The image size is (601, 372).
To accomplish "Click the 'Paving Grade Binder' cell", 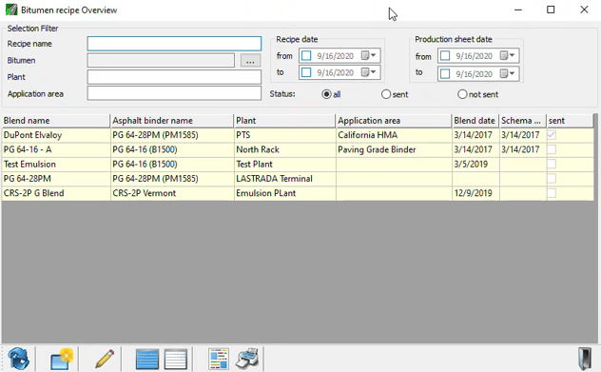I will tap(394, 149).
